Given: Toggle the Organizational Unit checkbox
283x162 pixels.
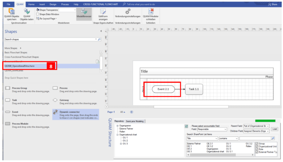Looking at the screenshot, I should 257,146.
